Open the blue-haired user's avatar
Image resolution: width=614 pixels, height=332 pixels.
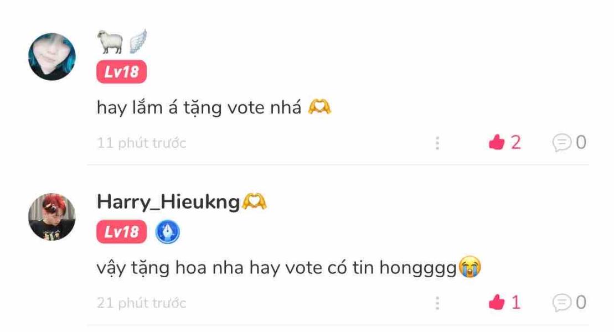point(51,57)
